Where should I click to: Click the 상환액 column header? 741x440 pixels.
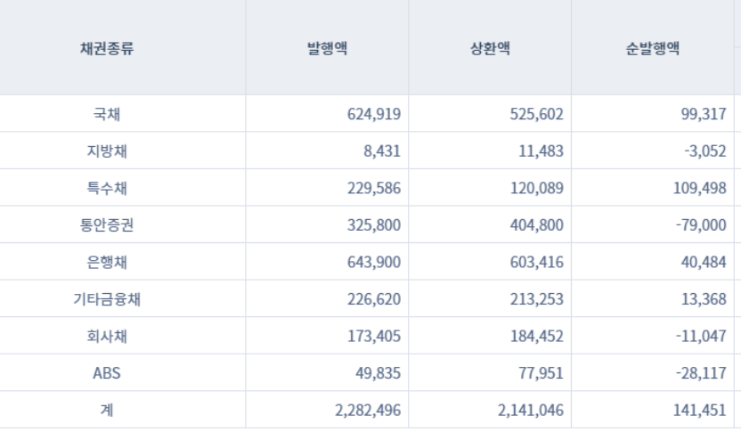[490, 48]
